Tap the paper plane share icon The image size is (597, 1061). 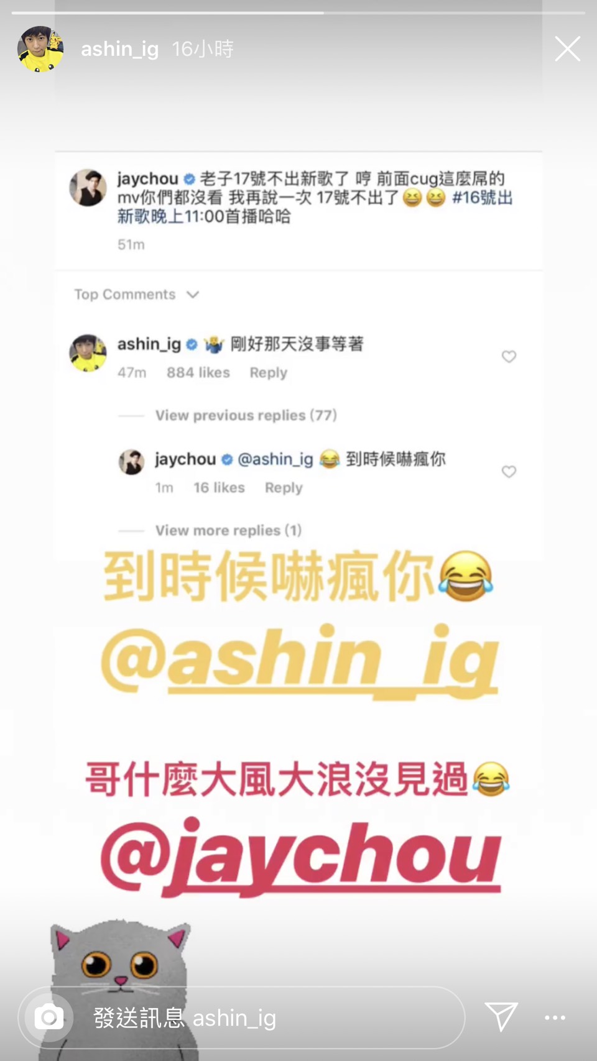(x=501, y=1017)
